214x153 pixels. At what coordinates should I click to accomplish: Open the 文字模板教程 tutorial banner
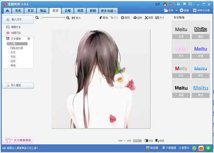[x=18, y=140]
